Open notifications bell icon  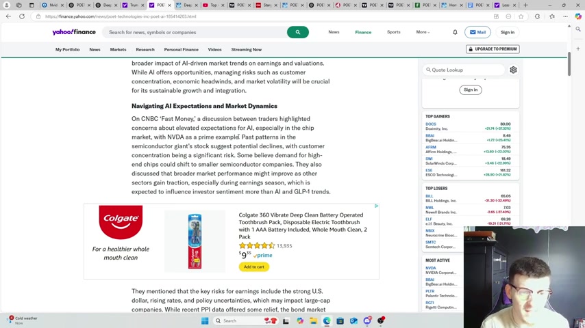coord(455,32)
